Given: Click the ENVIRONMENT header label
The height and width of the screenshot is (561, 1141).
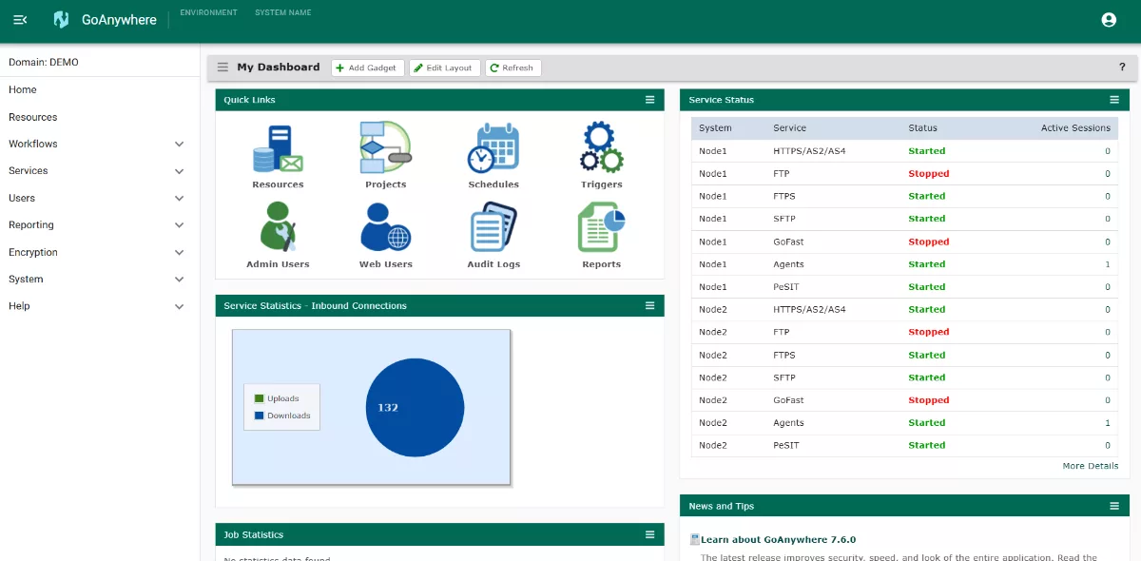Looking at the screenshot, I should [x=208, y=12].
